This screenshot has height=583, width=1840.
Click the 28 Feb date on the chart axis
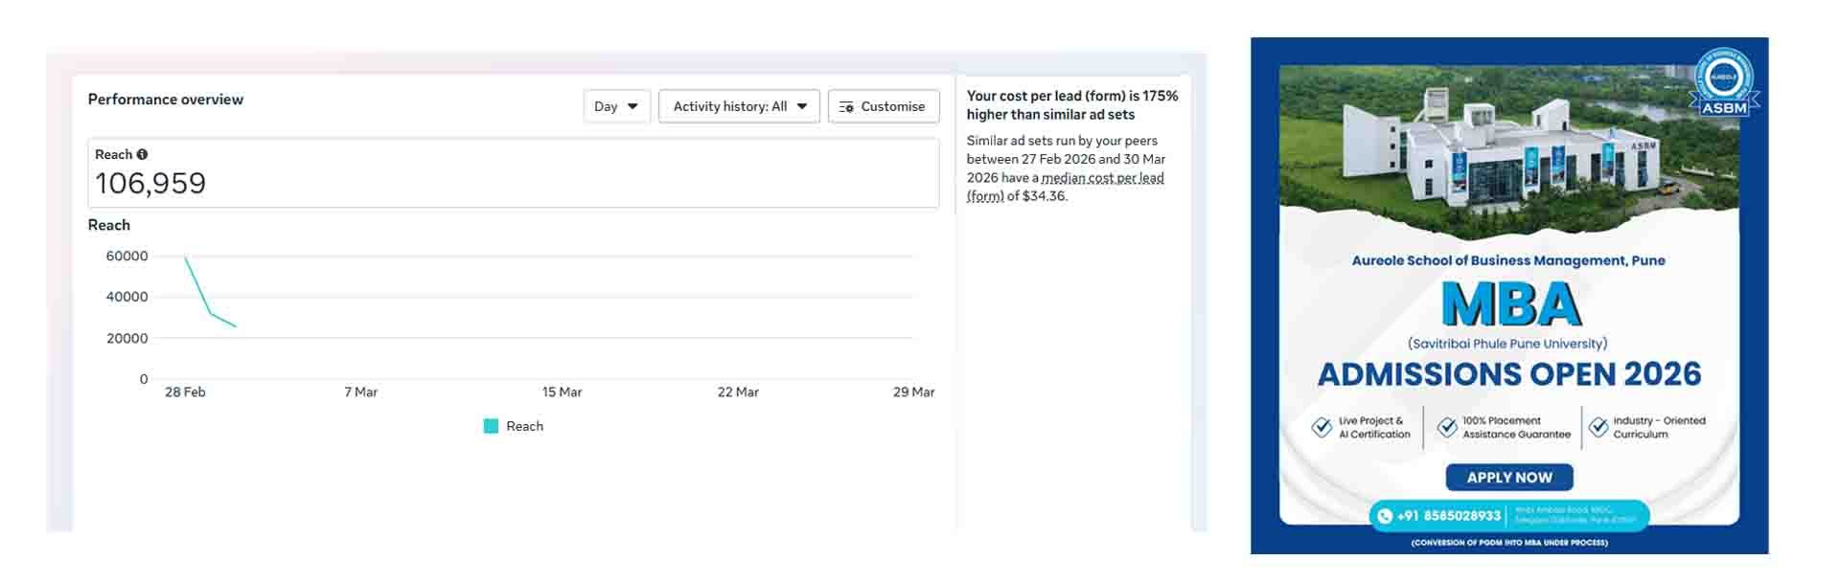[185, 392]
